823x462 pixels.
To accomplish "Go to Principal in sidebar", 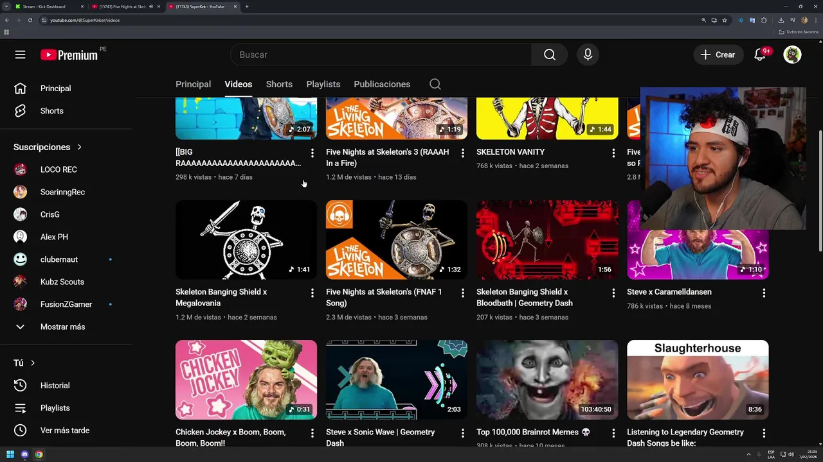I will pyautogui.click(x=66, y=89).
